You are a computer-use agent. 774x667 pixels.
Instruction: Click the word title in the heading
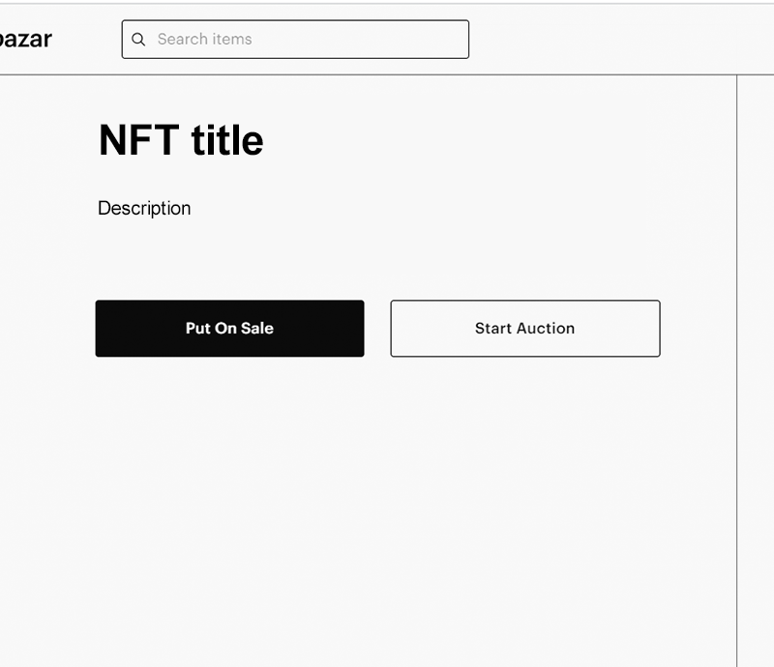click(x=227, y=140)
